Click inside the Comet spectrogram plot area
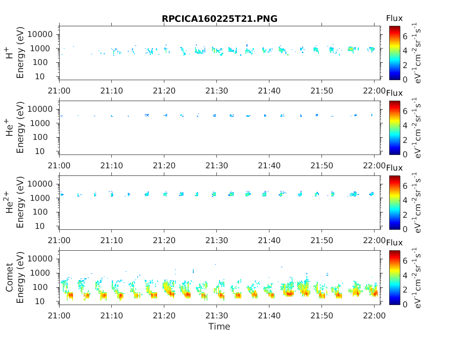The height and width of the screenshot is (342, 456). [x=220, y=277]
